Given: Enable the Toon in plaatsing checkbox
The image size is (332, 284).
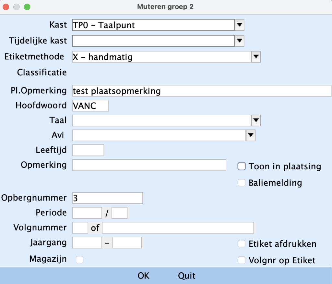Looking at the screenshot, I should coord(242,166).
